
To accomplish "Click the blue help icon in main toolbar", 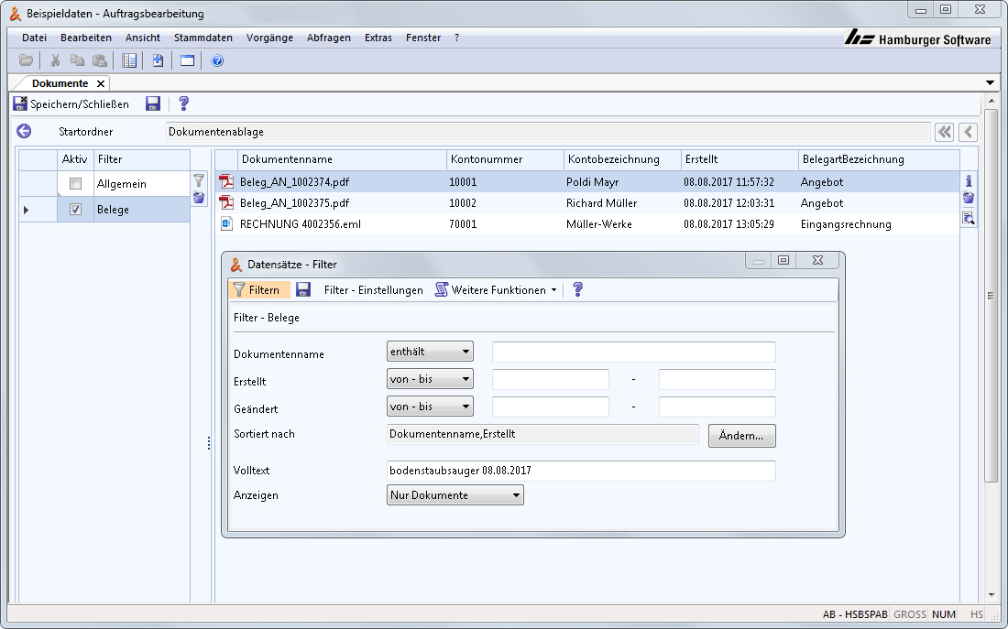I will pyautogui.click(x=217, y=61).
